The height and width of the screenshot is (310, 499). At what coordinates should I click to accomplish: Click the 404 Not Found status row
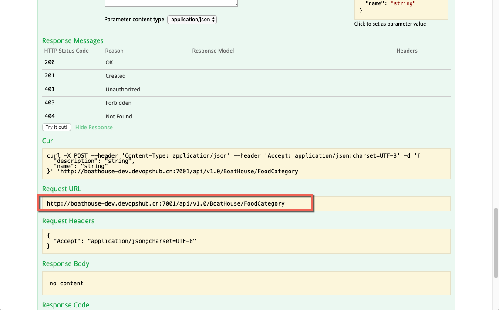246,117
